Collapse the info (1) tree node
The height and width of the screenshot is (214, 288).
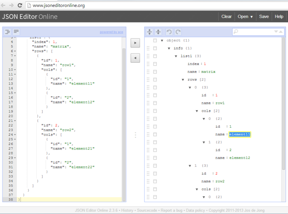click(169, 48)
